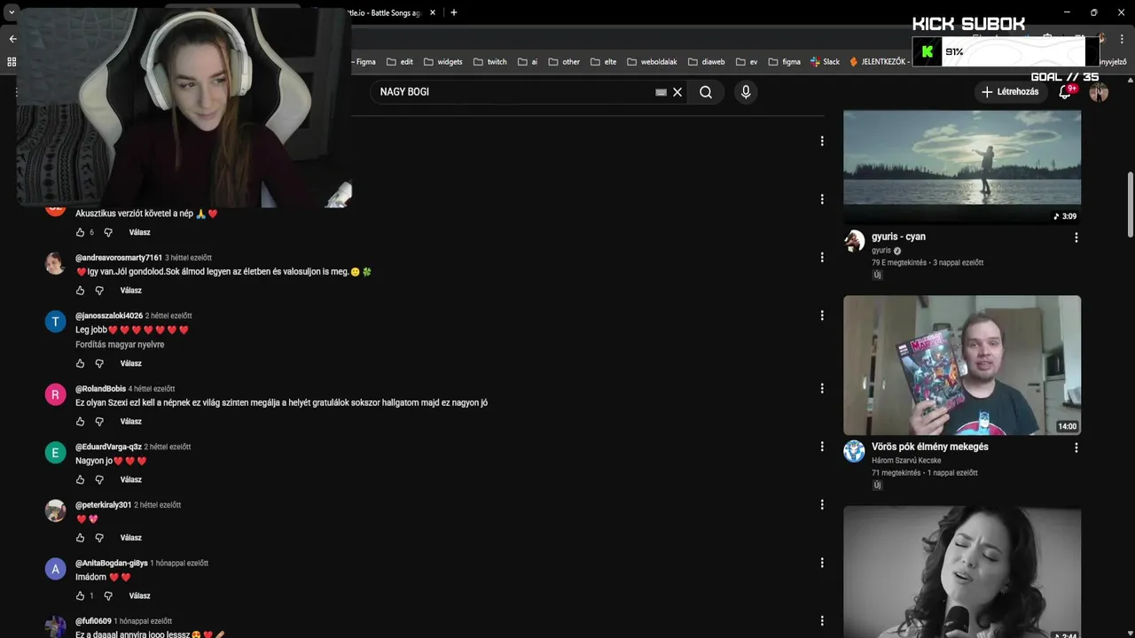The image size is (1135, 638).
Task: Open the 'diaweb' bookmark folder
Action: point(706,62)
